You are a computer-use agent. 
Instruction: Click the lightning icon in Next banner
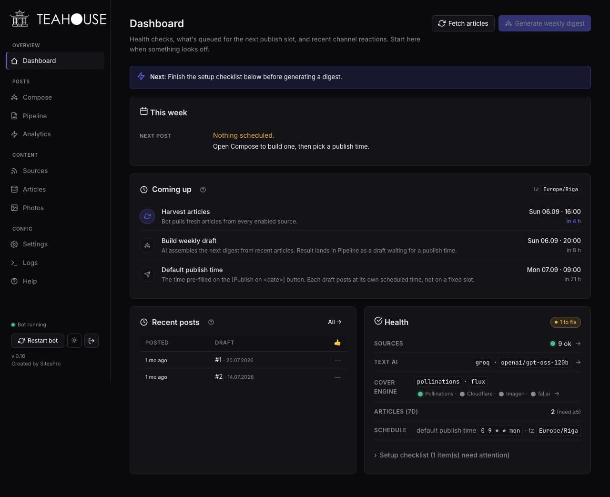click(141, 76)
